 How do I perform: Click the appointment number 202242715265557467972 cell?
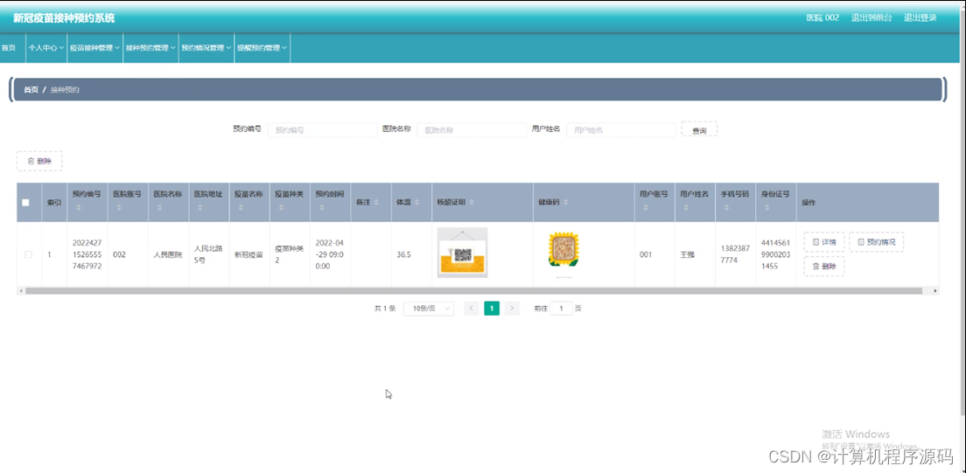pos(87,254)
